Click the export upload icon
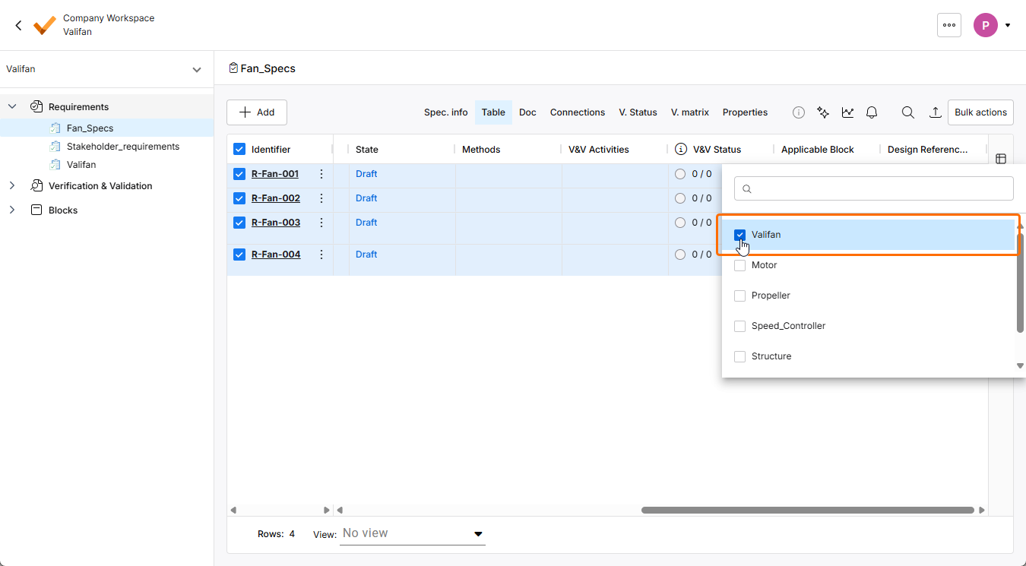Screen dimensions: 1026x566 click(936, 112)
